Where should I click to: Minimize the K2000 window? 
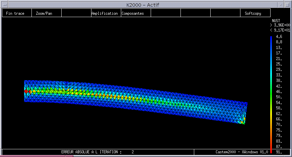281,4
